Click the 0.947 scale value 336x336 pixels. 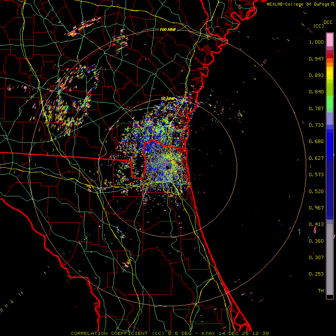click(316, 59)
